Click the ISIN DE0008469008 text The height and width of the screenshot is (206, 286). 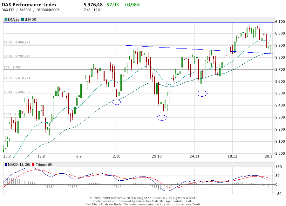point(47,10)
